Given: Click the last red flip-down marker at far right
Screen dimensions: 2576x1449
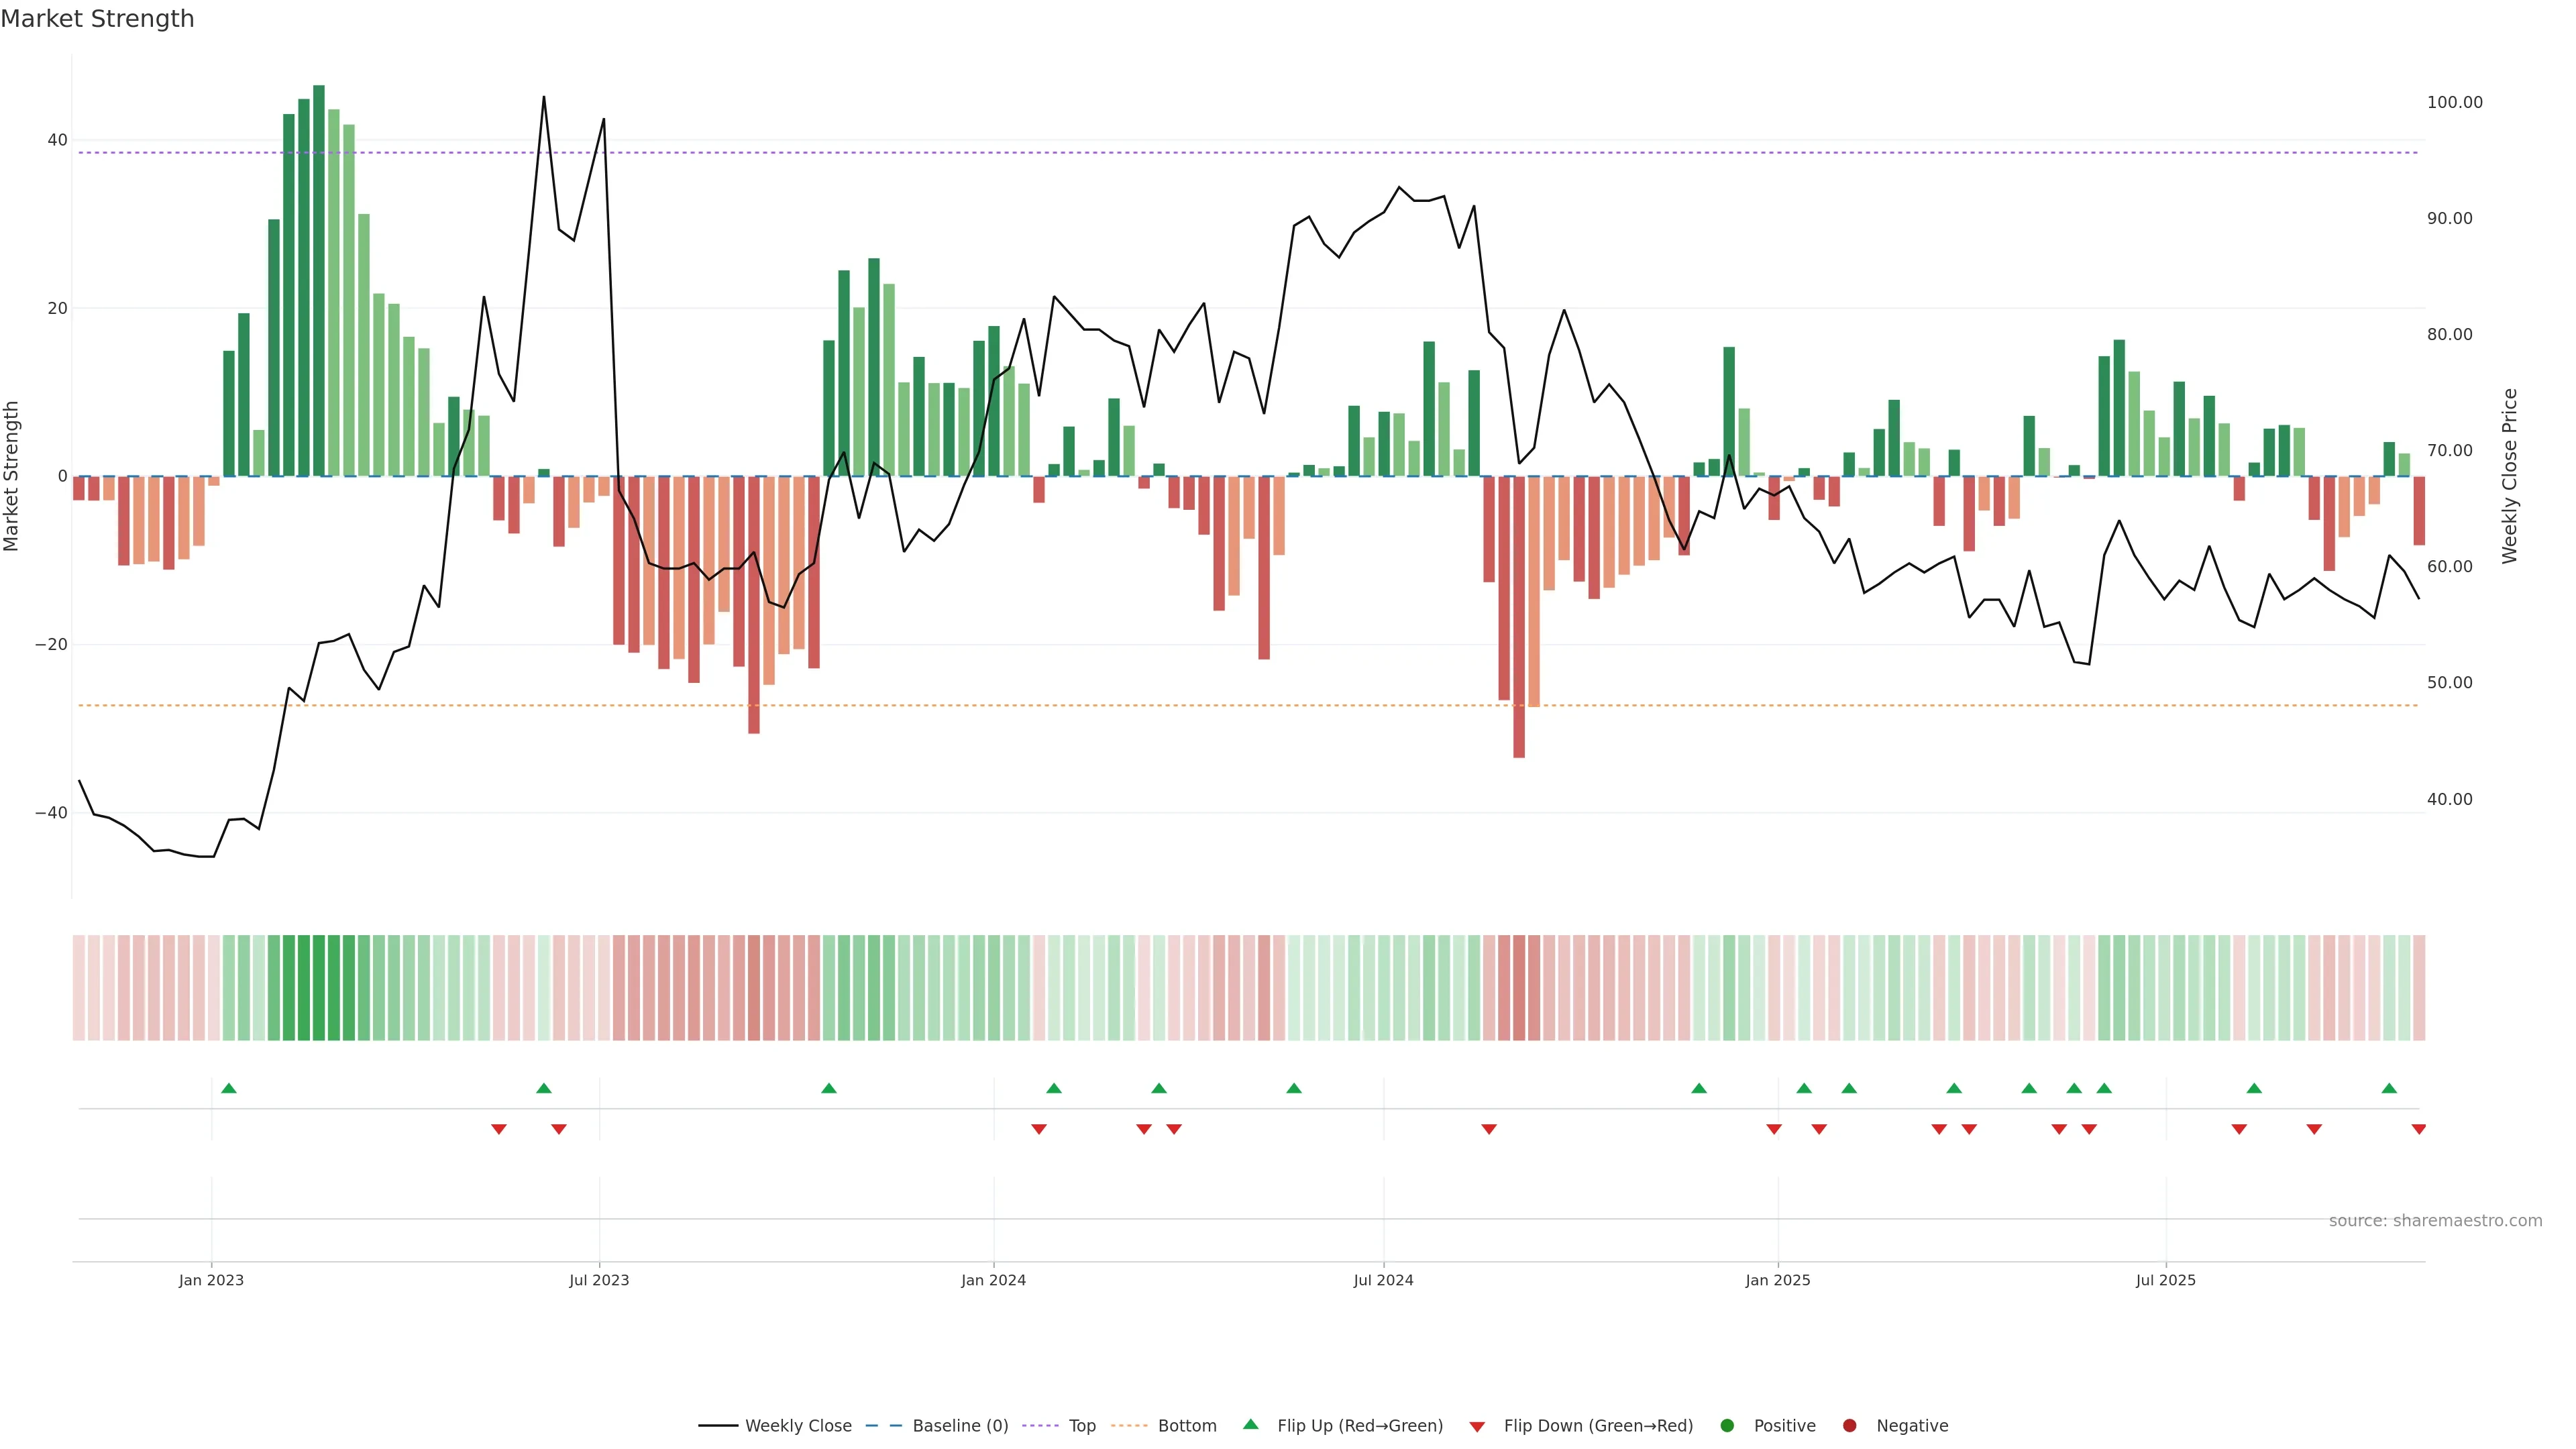Looking at the screenshot, I should [2418, 1129].
